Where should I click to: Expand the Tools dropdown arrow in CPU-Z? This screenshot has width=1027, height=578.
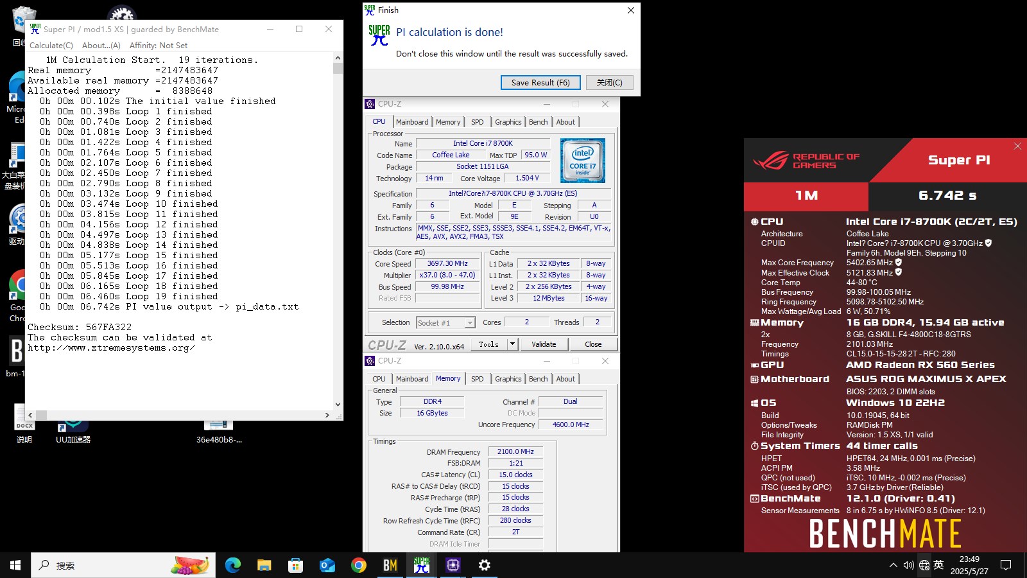(513, 344)
